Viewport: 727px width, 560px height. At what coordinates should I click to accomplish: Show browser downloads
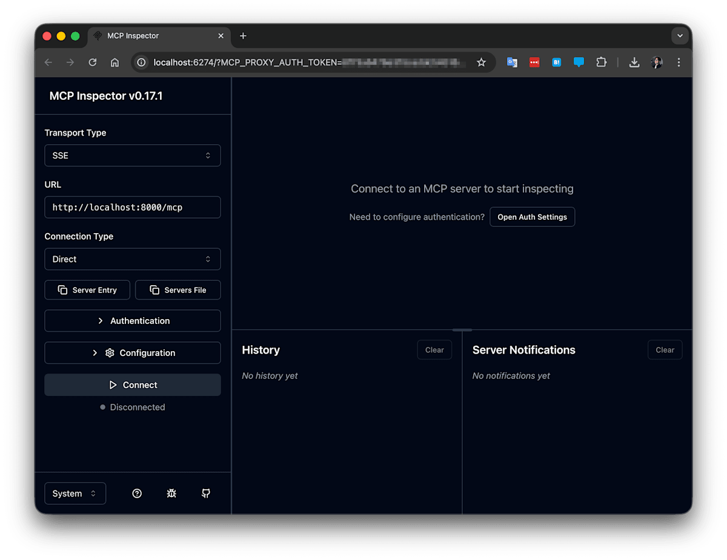click(634, 62)
